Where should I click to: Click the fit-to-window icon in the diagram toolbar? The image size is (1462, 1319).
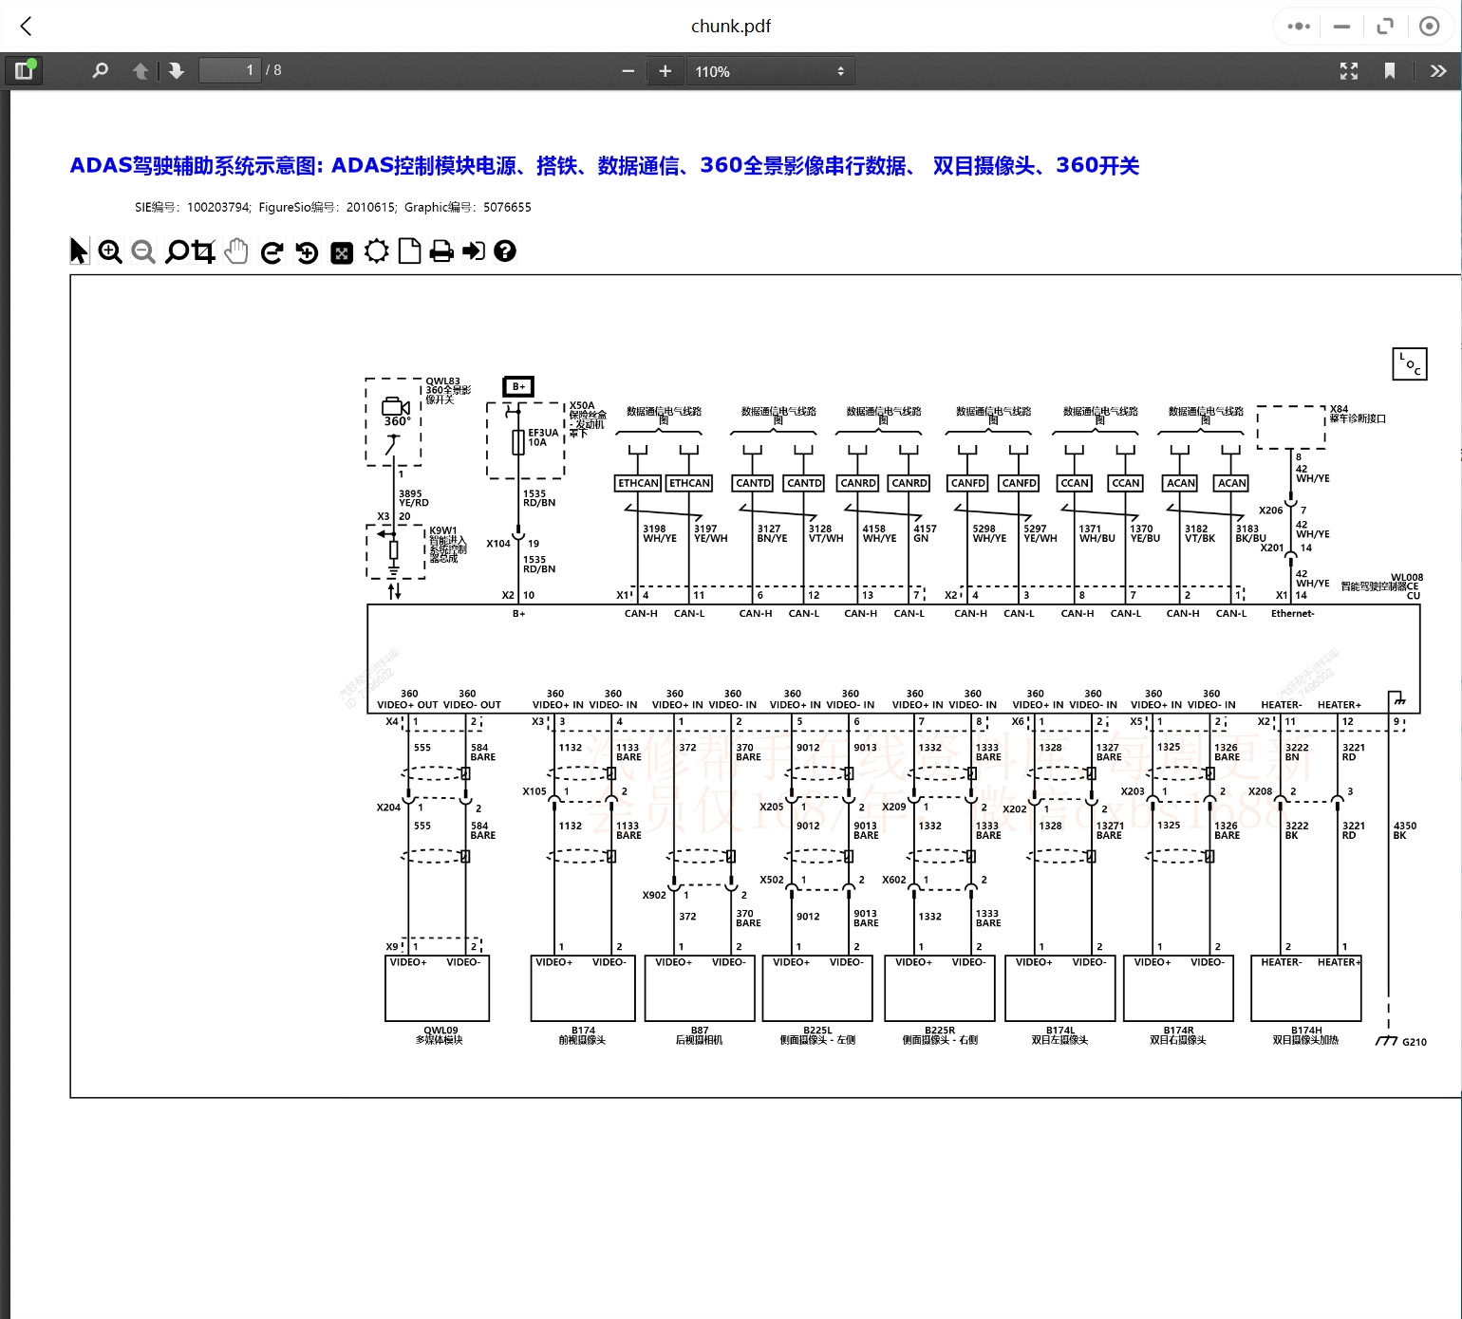(x=341, y=251)
